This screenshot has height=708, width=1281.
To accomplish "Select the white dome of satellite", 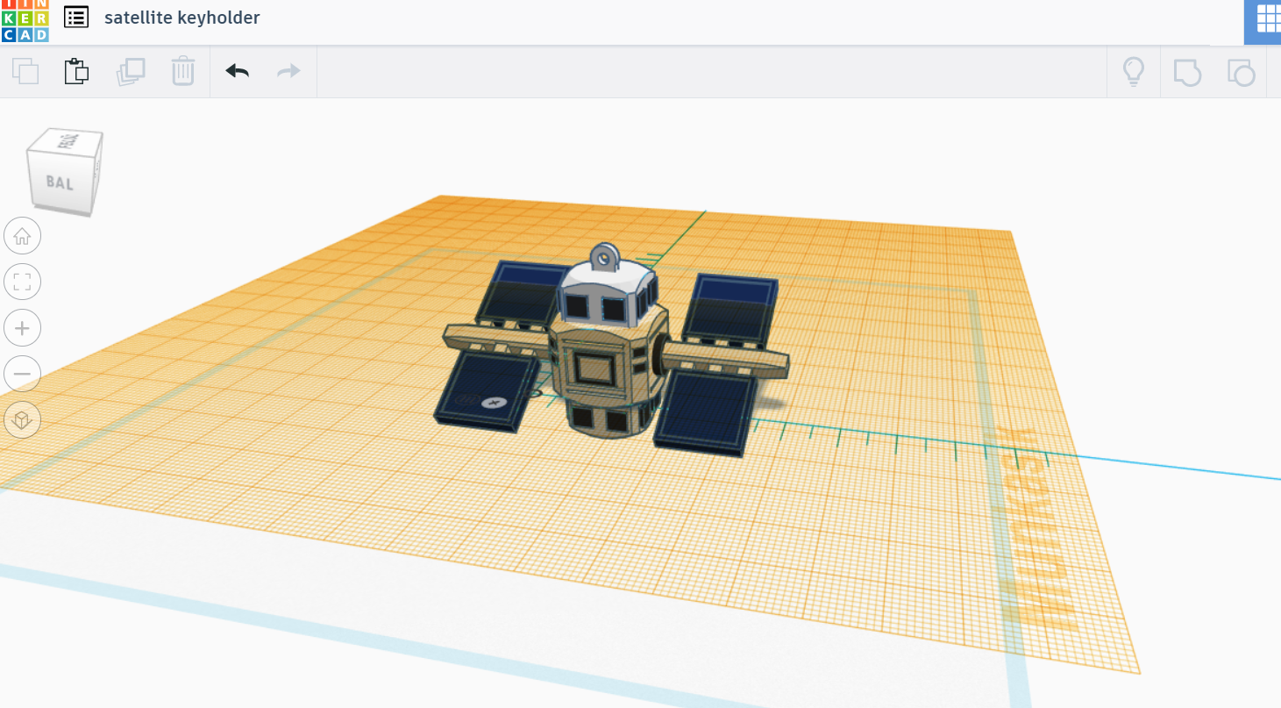I will (609, 292).
